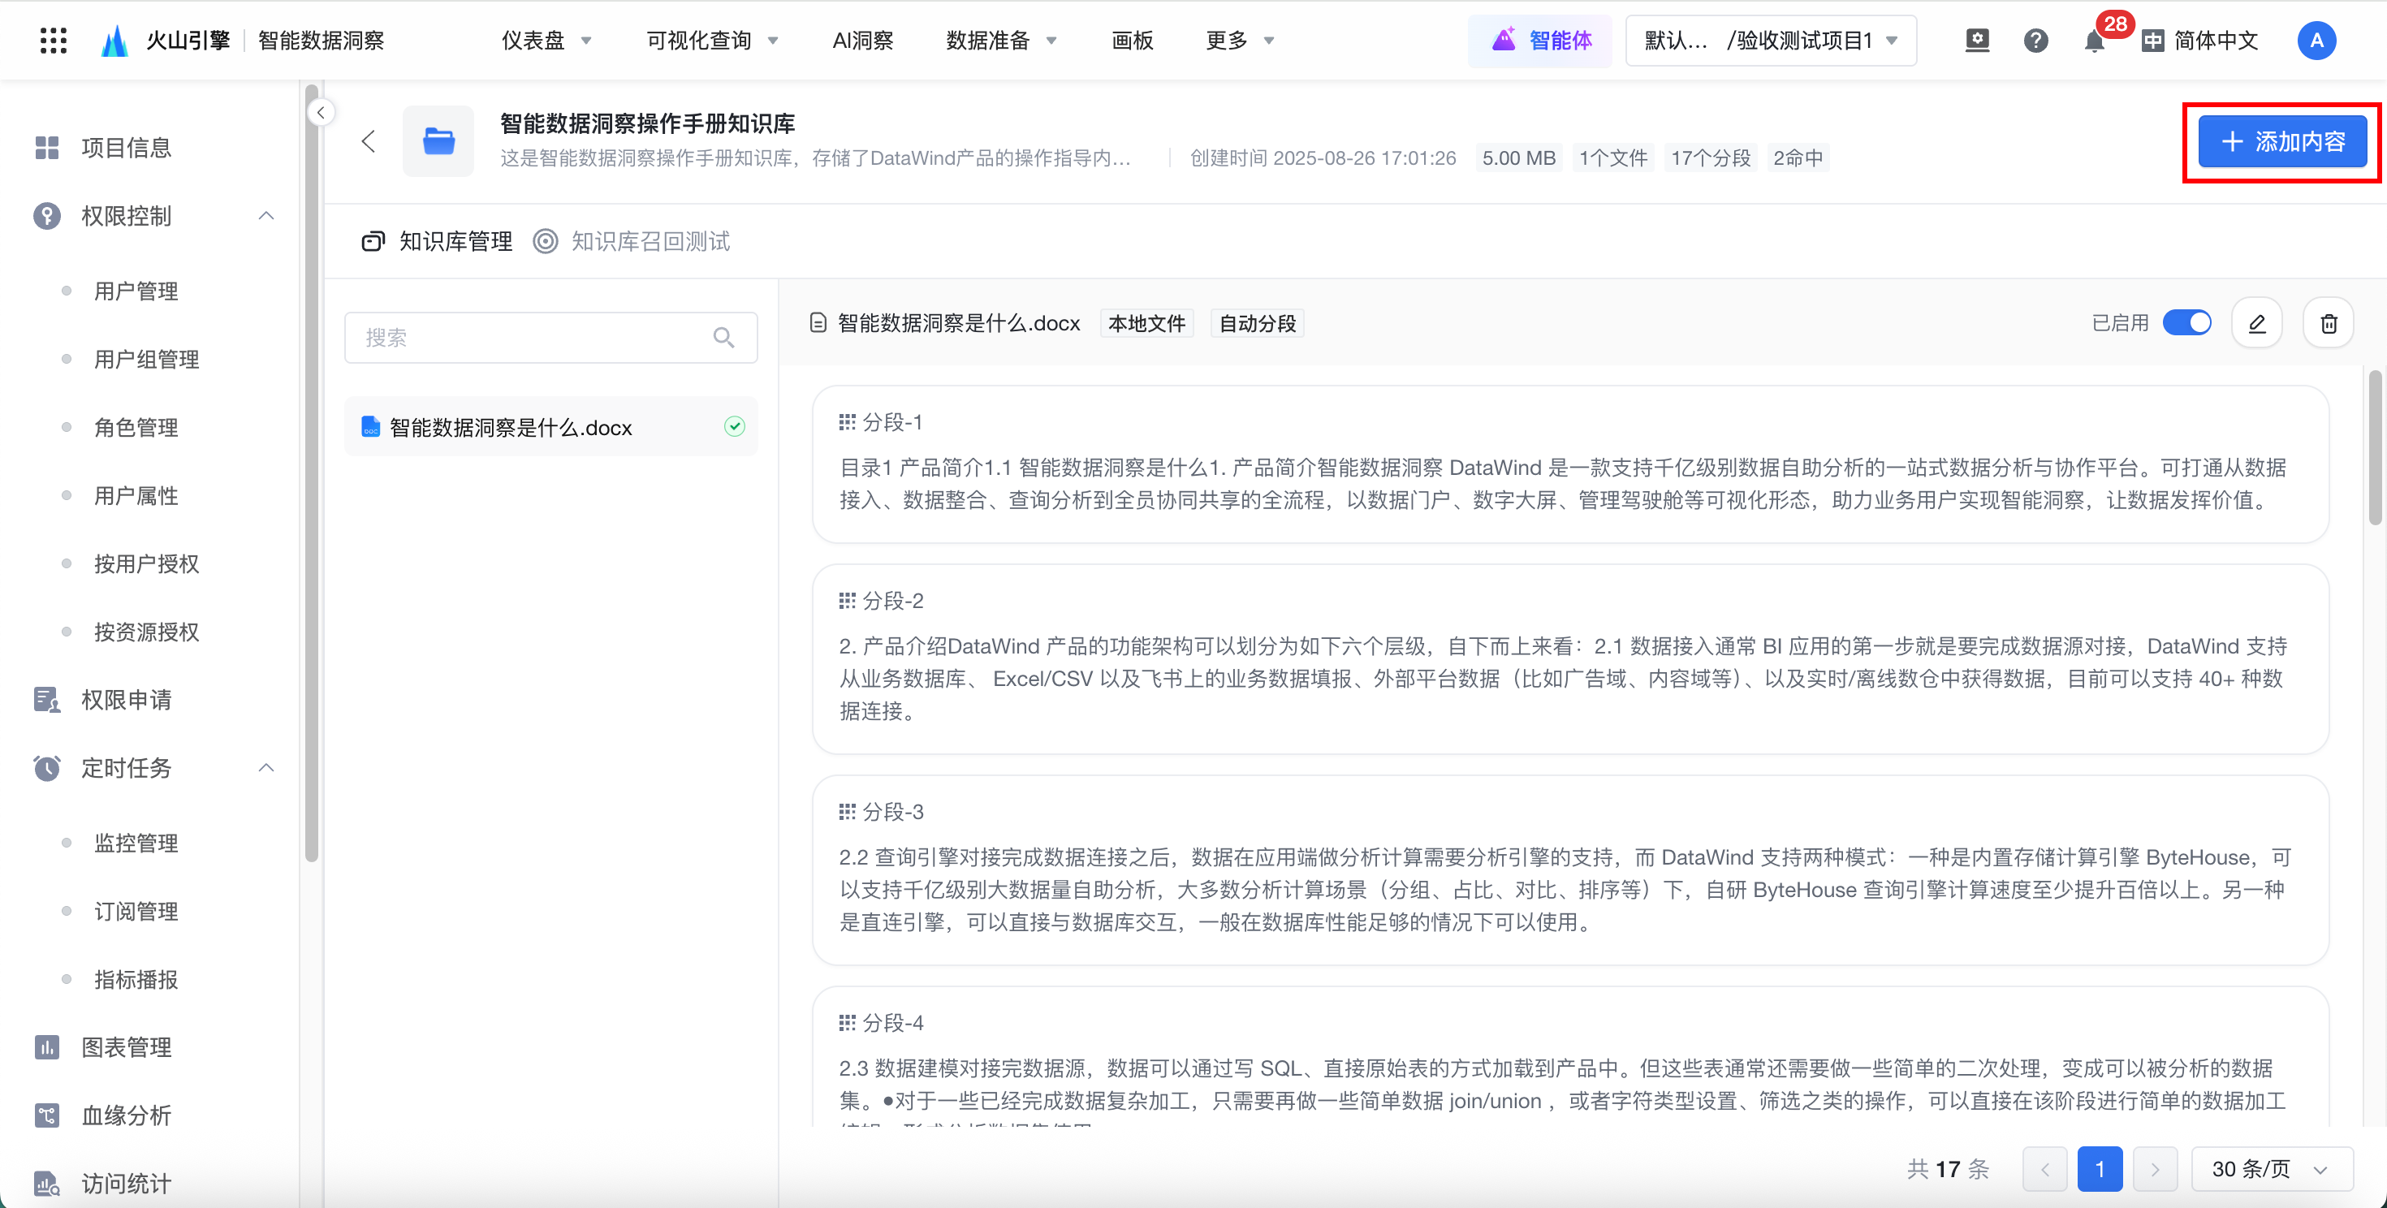This screenshot has width=2387, height=1208.
Task: Click the vertical scrollbar of segment list
Action: coord(2374,449)
